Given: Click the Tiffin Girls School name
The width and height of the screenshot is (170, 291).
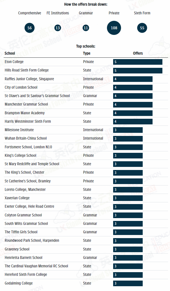Looking at the screenshot, I should (21, 232).
